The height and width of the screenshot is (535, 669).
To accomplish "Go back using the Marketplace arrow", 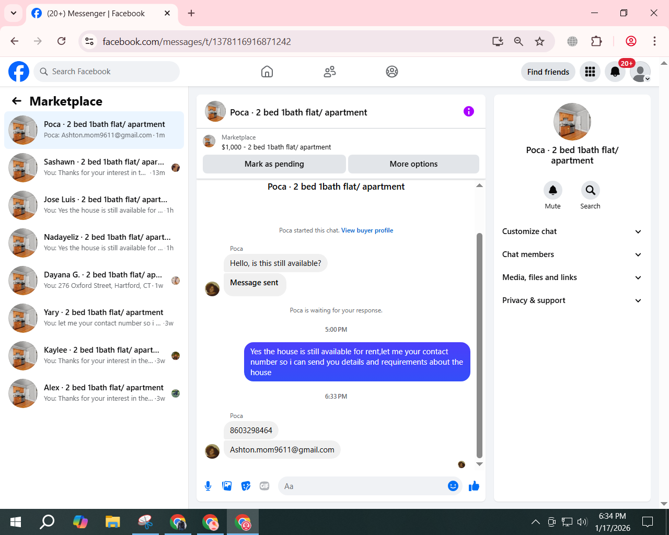I will tap(17, 101).
